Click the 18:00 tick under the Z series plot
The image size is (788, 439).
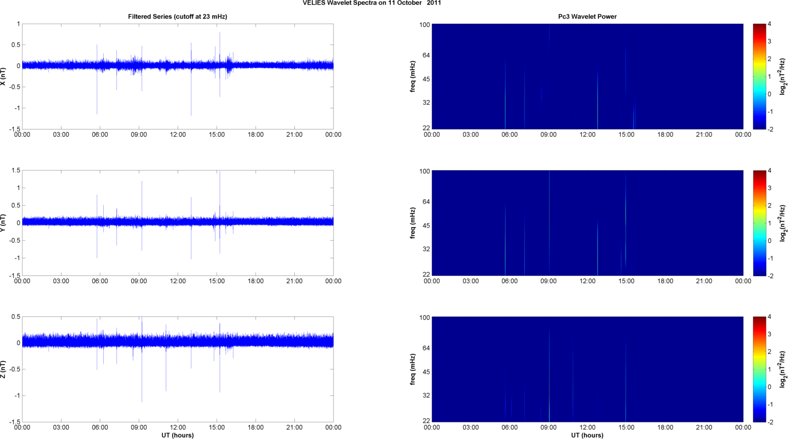[x=256, y=427]
